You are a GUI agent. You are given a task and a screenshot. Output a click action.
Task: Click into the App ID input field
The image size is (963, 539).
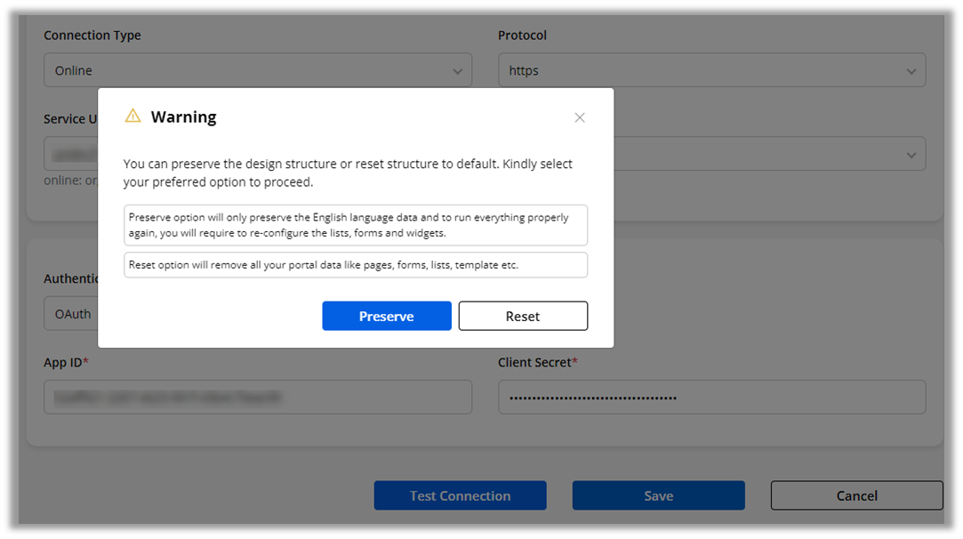pyautogui.click(x=257, y=398)
